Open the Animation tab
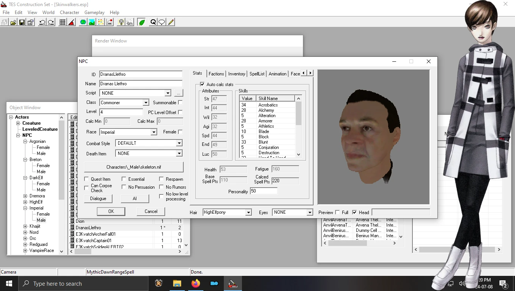The height and width of the screenshot is (291, 515). coord(278,74)
